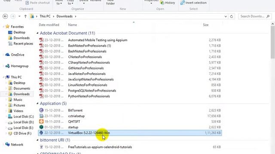Select PostgreSQLNotesForProfessionals file name
The width and height of the screenshot is (275, 154).
[x=92, y=91]
